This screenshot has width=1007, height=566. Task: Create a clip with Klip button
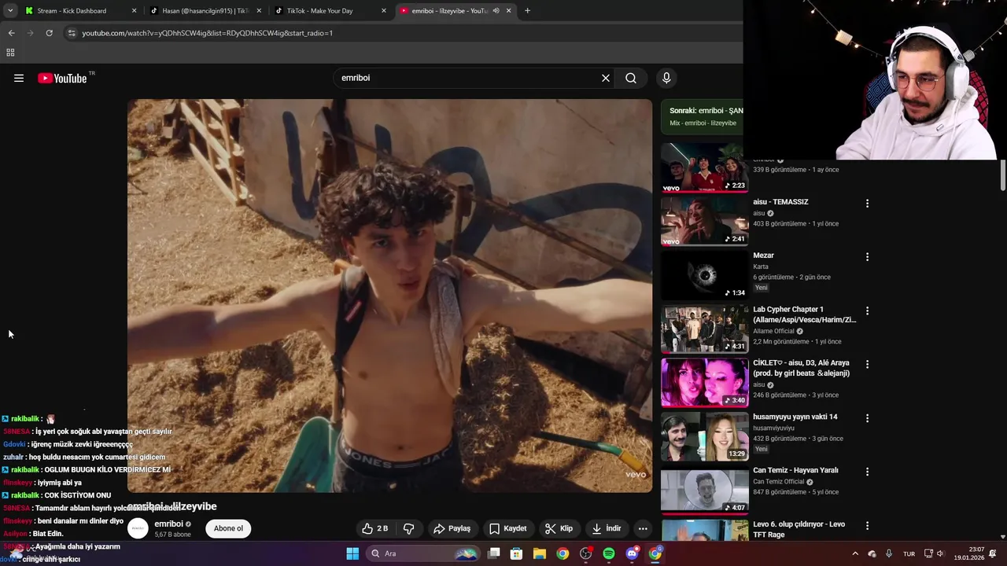coord(559,528)
